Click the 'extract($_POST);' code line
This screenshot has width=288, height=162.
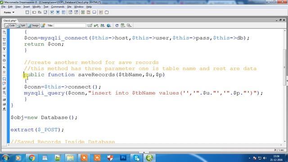(x=37, y=130)
